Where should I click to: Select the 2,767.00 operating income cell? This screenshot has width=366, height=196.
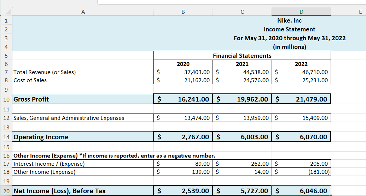pyautogui.click(x=183, y=137)
